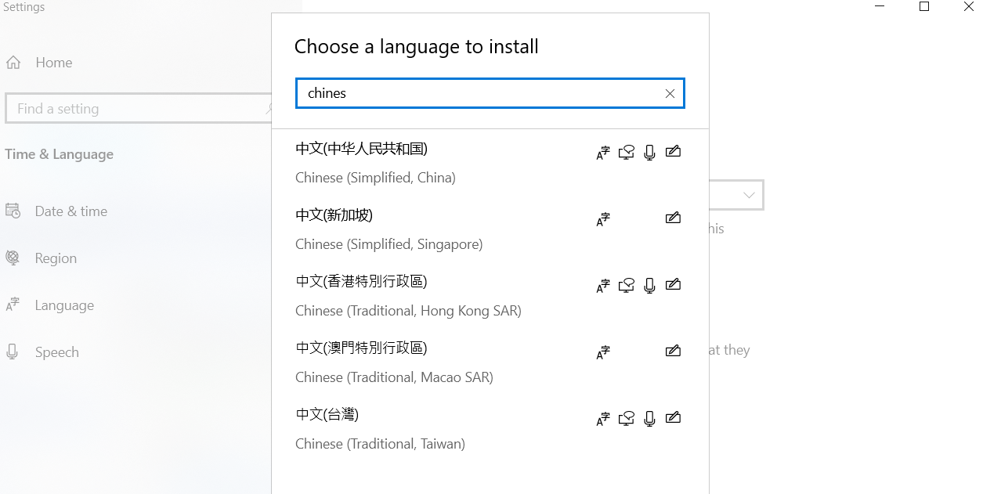Pick Chinese (Traditional, Taiwan) language

(x=380, y=429)
